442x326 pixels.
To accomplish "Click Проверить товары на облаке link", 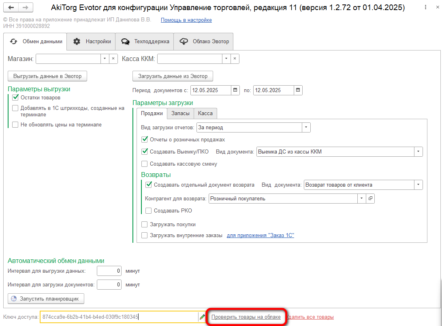I will point(246,317).
